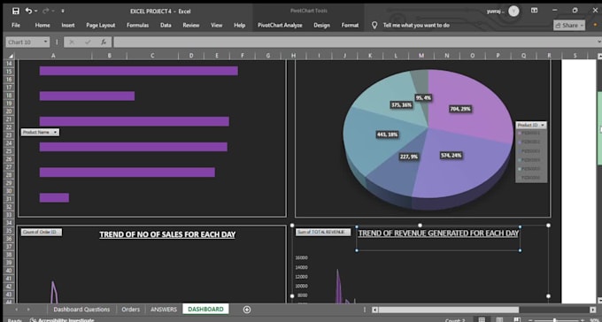This screenshot has height=322, width=602.
Task: Switch to Normal view icon in status bar
Action: pyautogui.click(x=482, y=319)
